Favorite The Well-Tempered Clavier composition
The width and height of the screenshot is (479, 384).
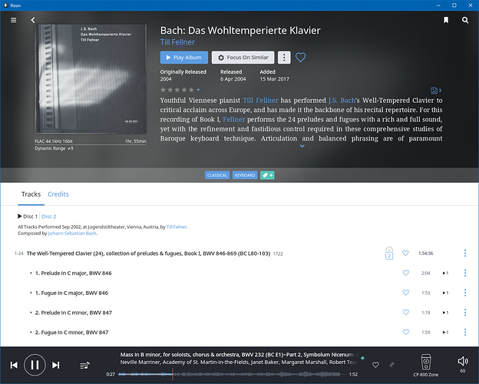[x=405, y=253]
